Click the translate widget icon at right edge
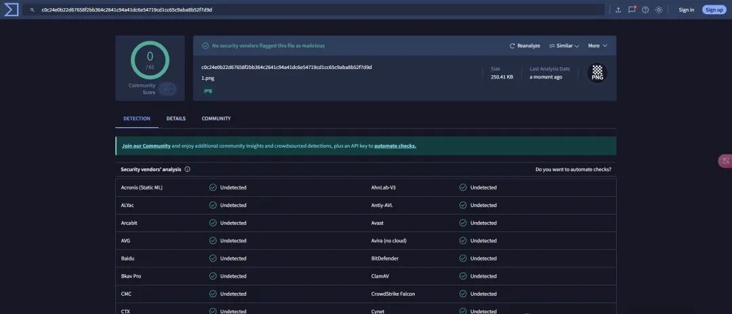 725,161
